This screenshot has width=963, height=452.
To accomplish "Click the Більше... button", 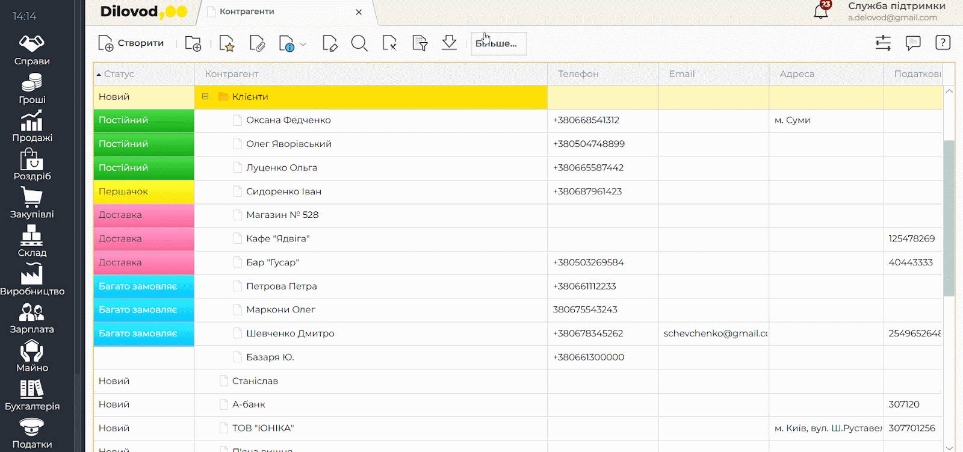I will (x=498, y=43).
